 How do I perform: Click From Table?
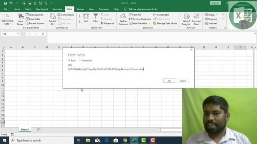[x=33, y=19]
